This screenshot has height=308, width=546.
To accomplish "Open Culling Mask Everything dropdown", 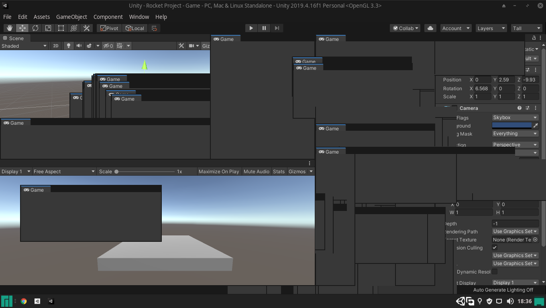I will (515, 134).
